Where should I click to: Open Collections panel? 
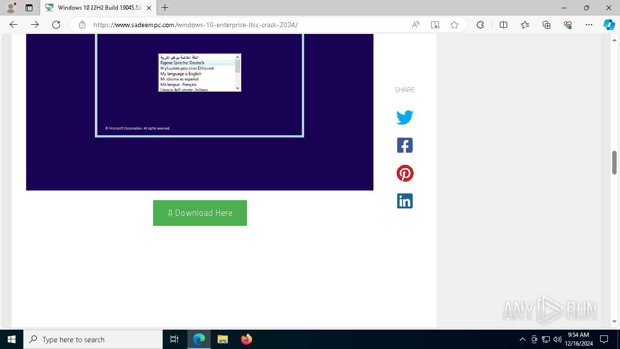546,25
